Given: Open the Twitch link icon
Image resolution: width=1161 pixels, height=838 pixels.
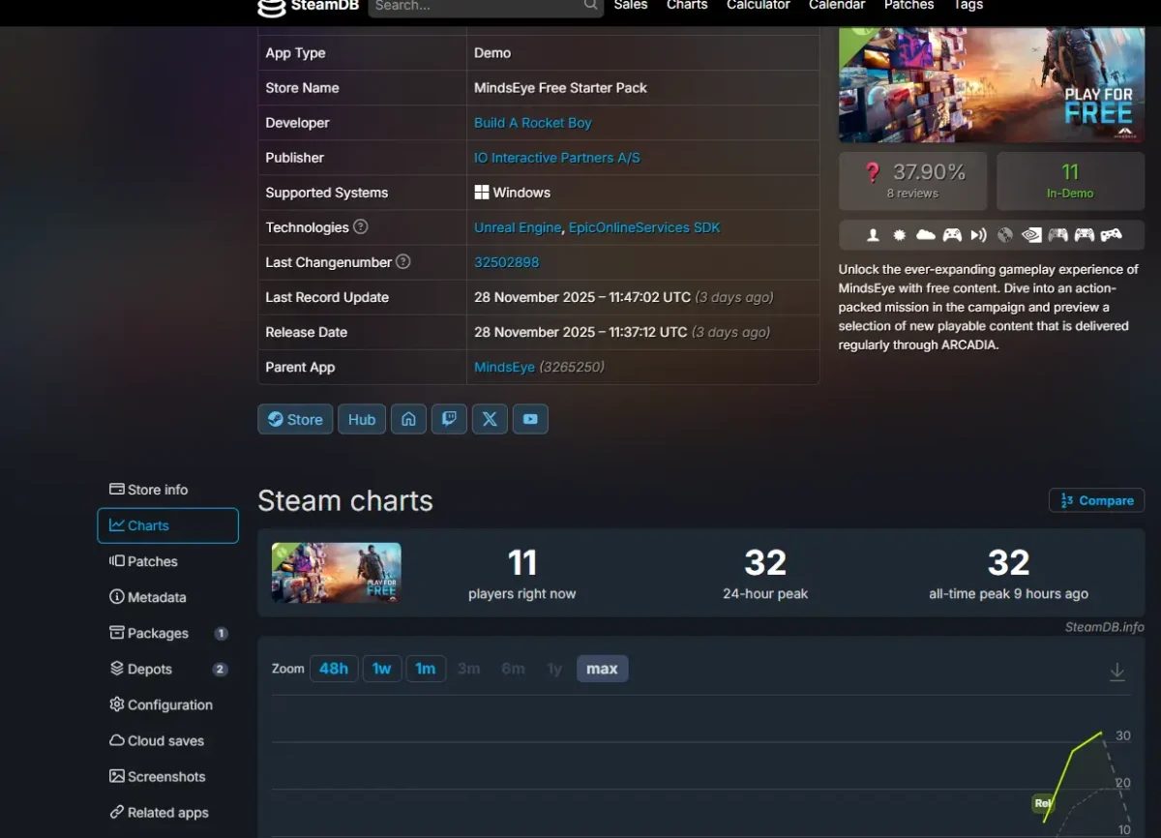Looking at the screenshot, I should coord(449,419).
